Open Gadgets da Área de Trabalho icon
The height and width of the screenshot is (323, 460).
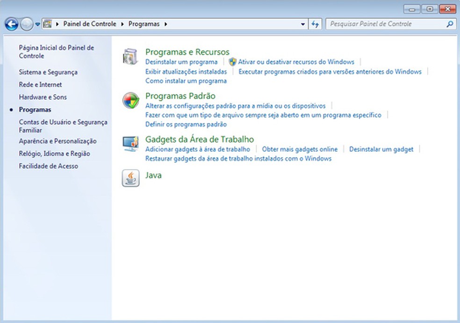(130, 141)
